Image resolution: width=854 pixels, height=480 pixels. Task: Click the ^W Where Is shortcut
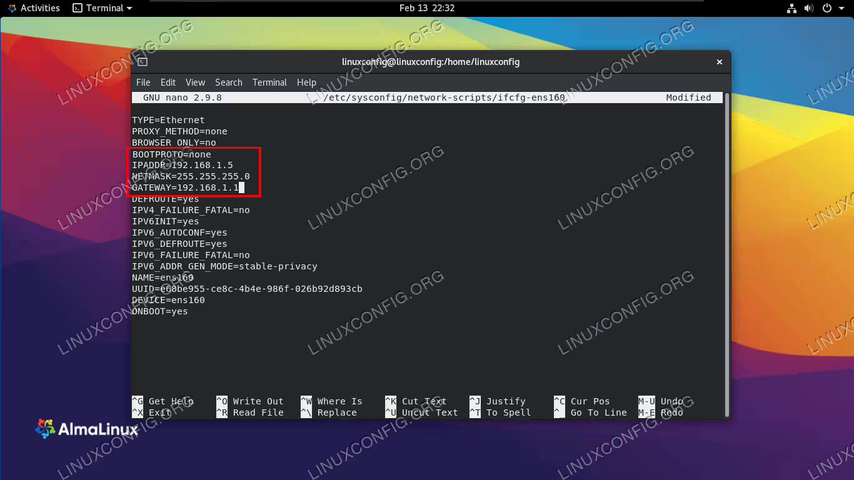[331, 401]
